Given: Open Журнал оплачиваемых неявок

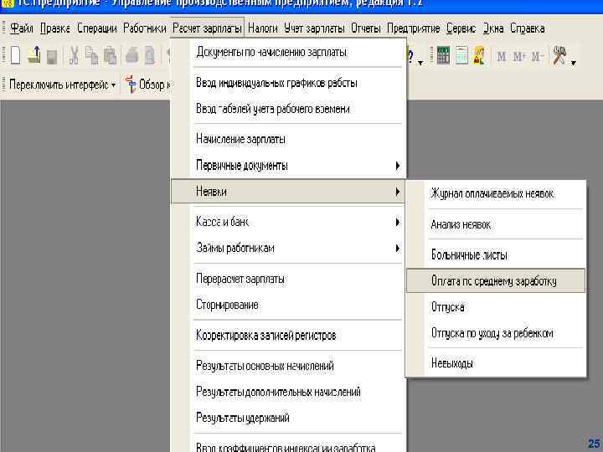Looking at the screenshot, I should click(x=496, y=193).
